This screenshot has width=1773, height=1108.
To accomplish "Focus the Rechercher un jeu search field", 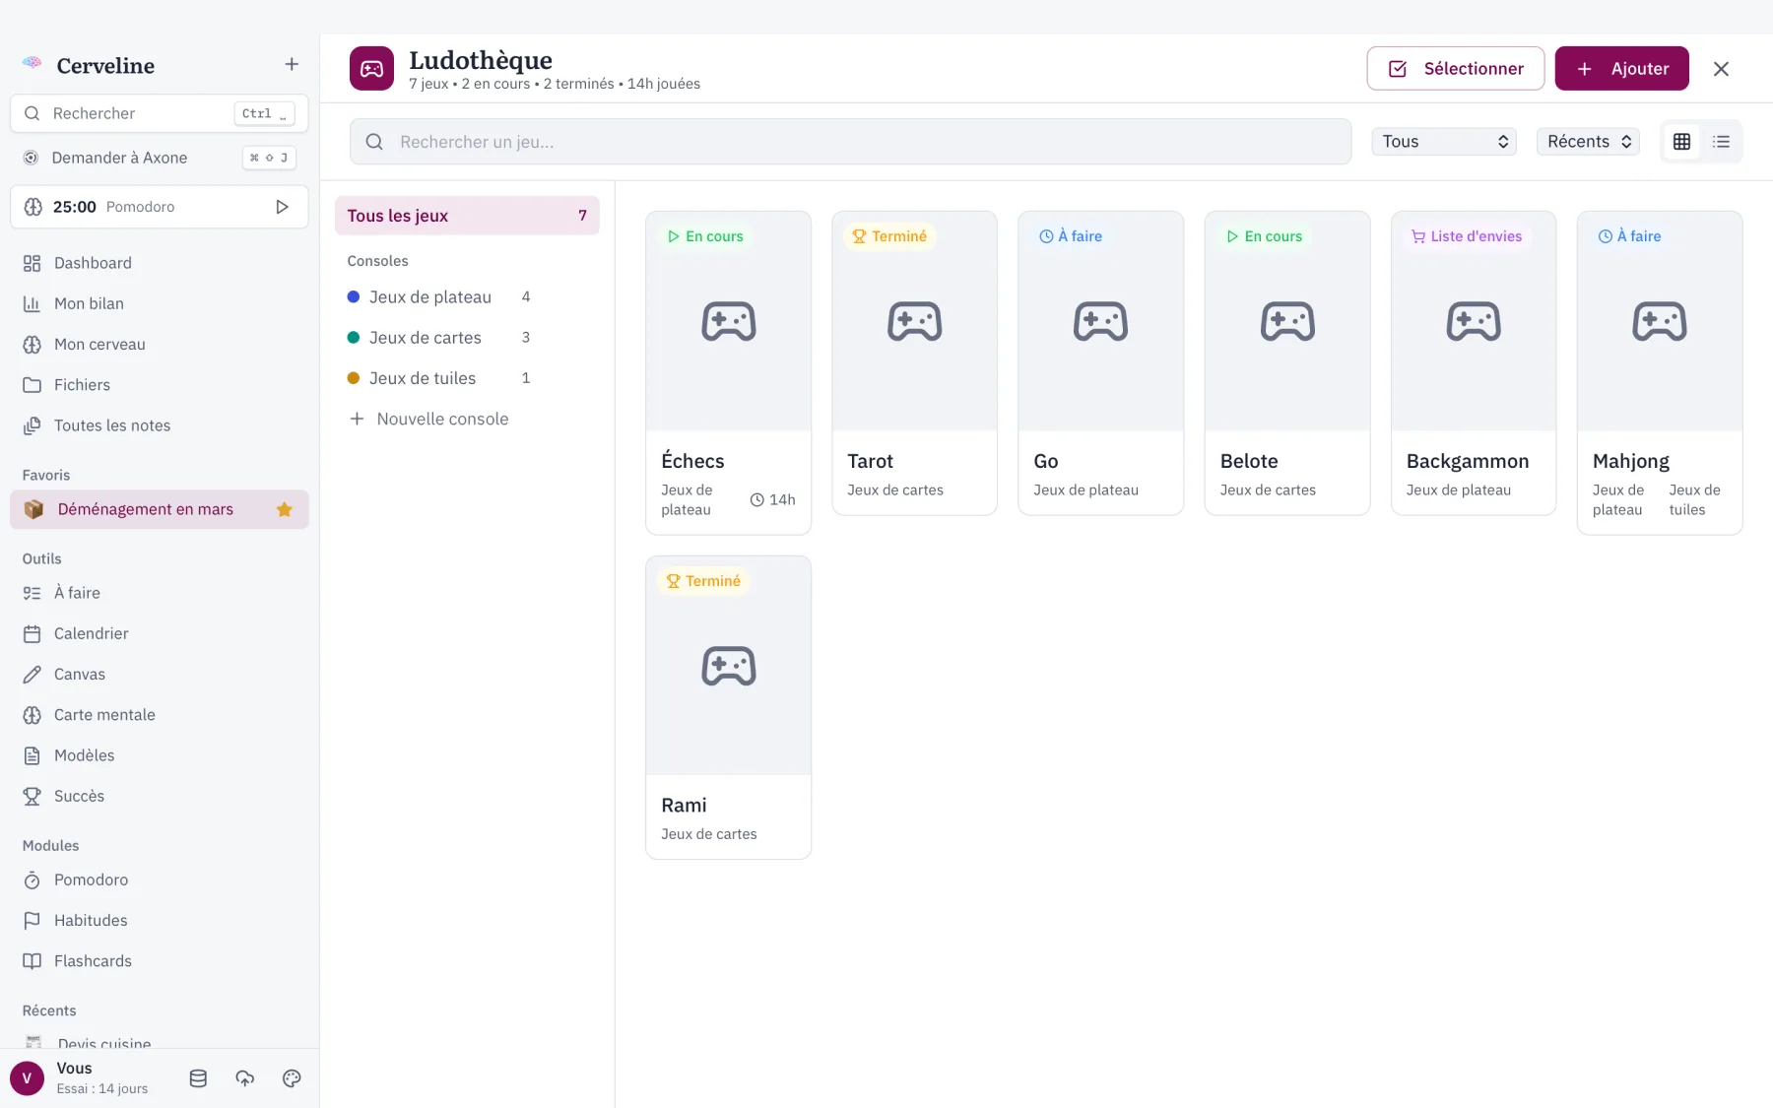I will [851, 142].
